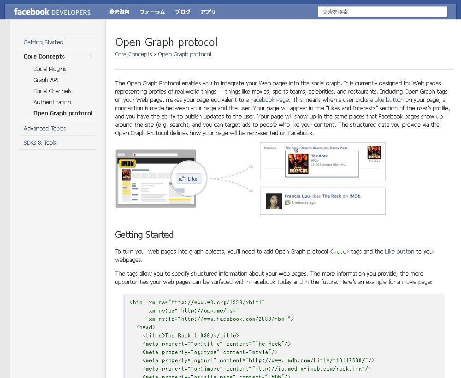461x378 pixels.
Task: Click the Getting Started section heading
Action: coord(144,235)
